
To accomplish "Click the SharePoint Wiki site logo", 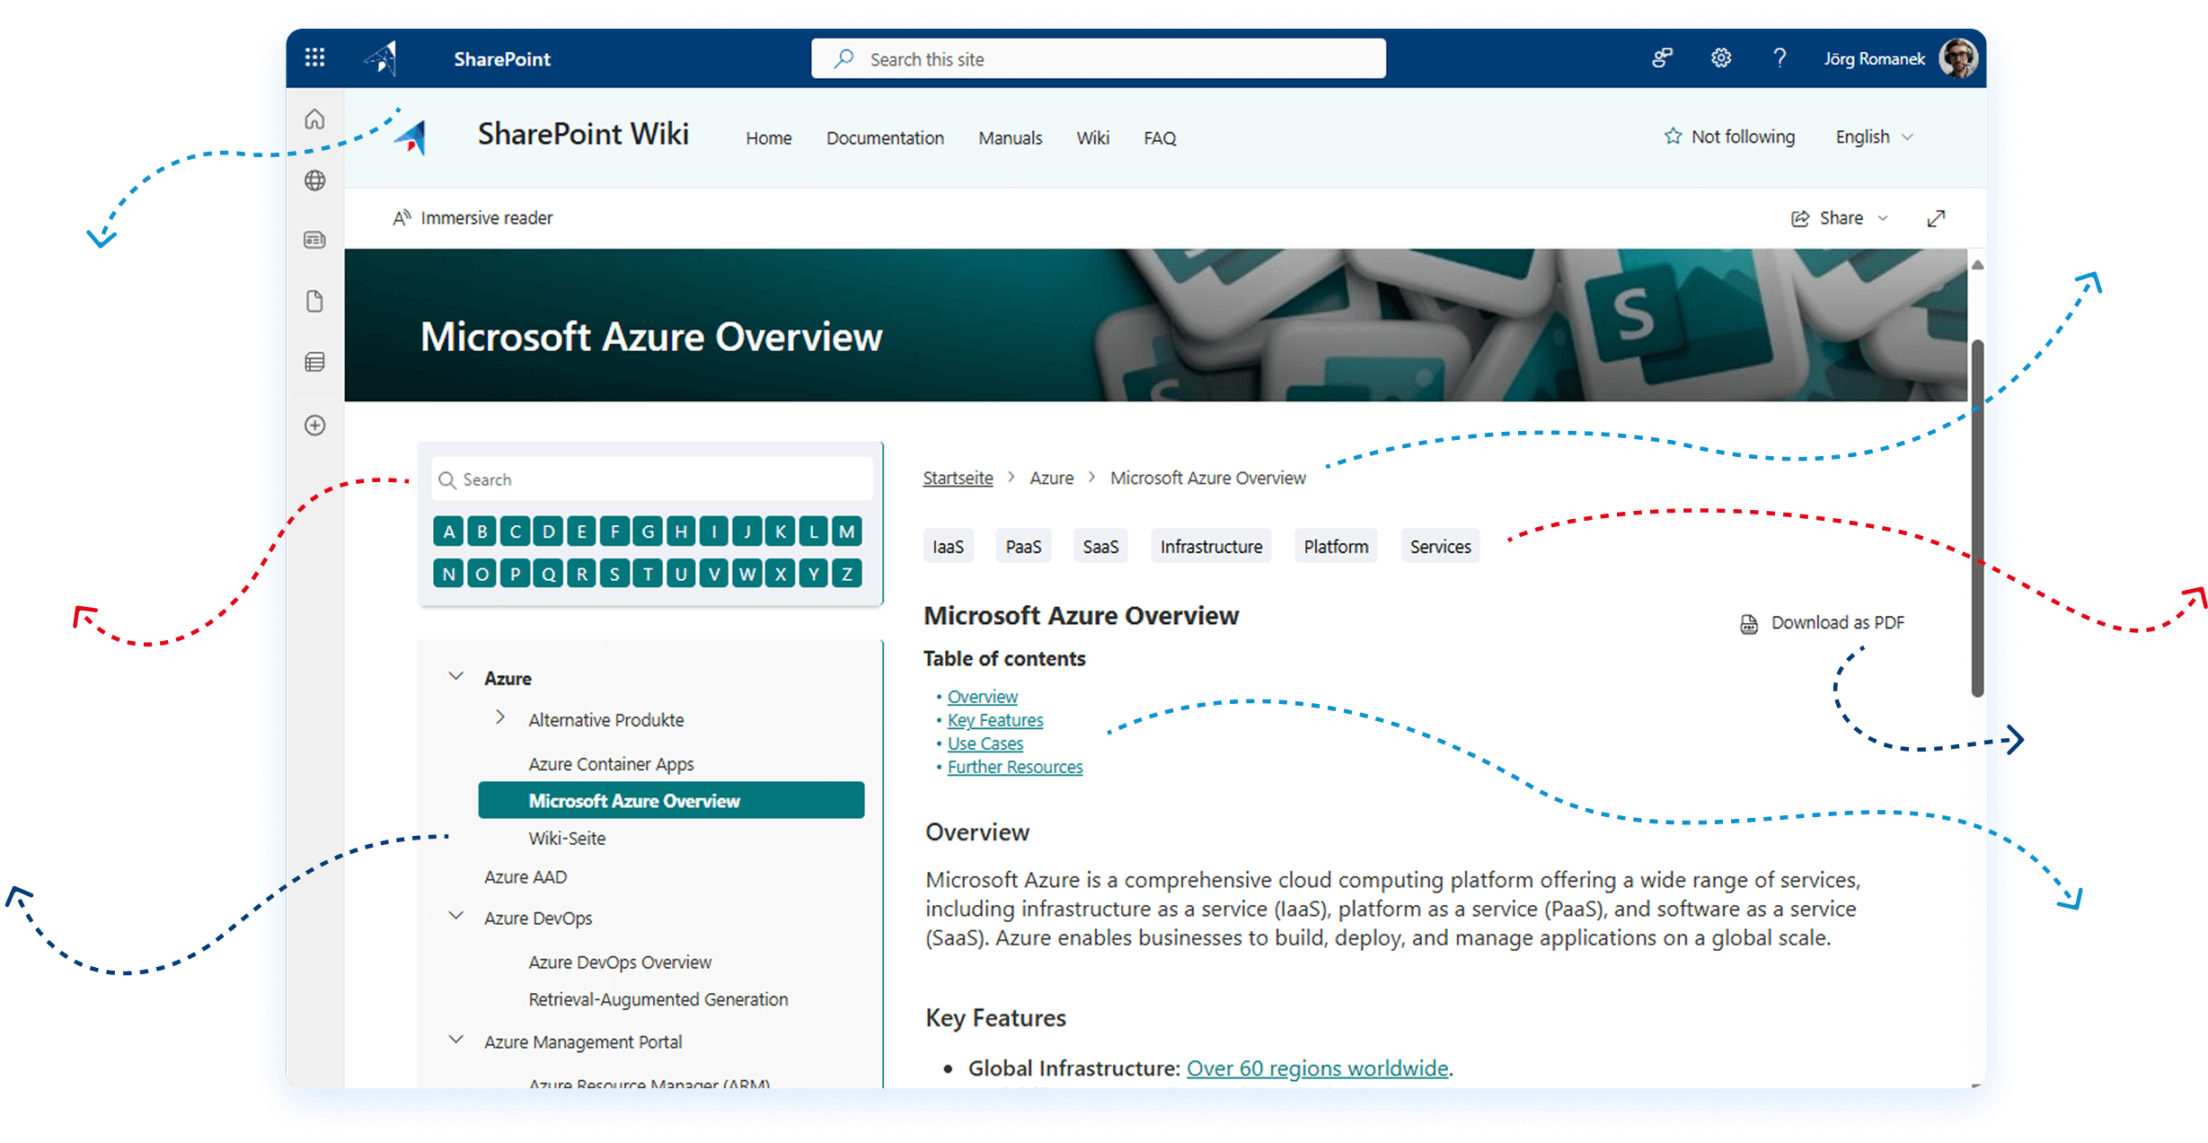I will (412, 137).
